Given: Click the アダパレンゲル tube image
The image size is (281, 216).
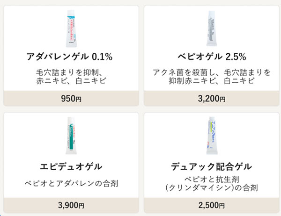Looking at the screenshot, I should pyautogui.click(x=71, y=28).
